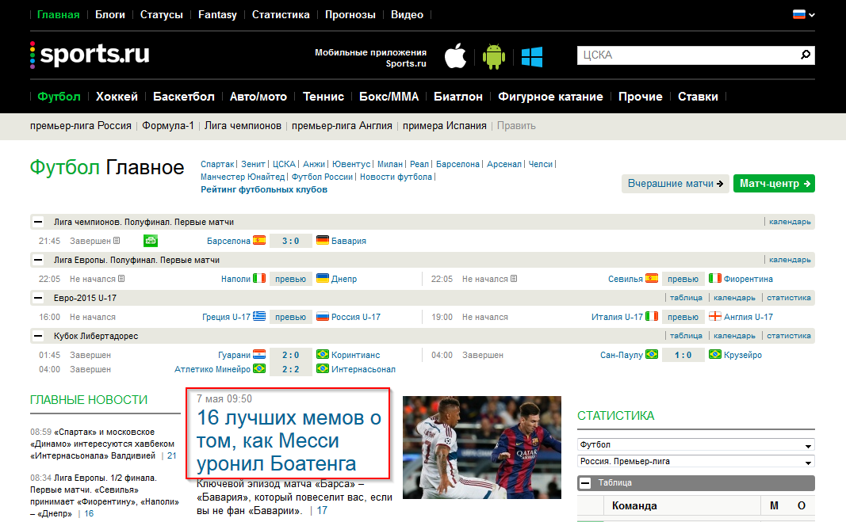846x522 pixels.
Task: Open Лига чемпионов quick link
Action: (243, 126)
